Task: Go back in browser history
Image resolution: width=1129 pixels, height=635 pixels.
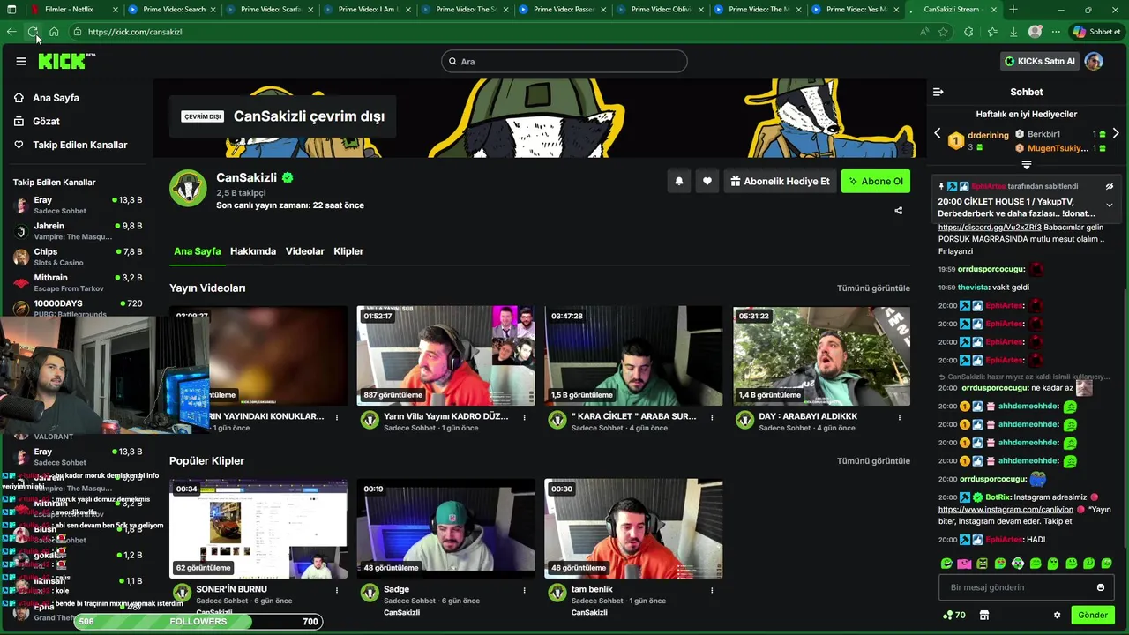Action: 11,32
